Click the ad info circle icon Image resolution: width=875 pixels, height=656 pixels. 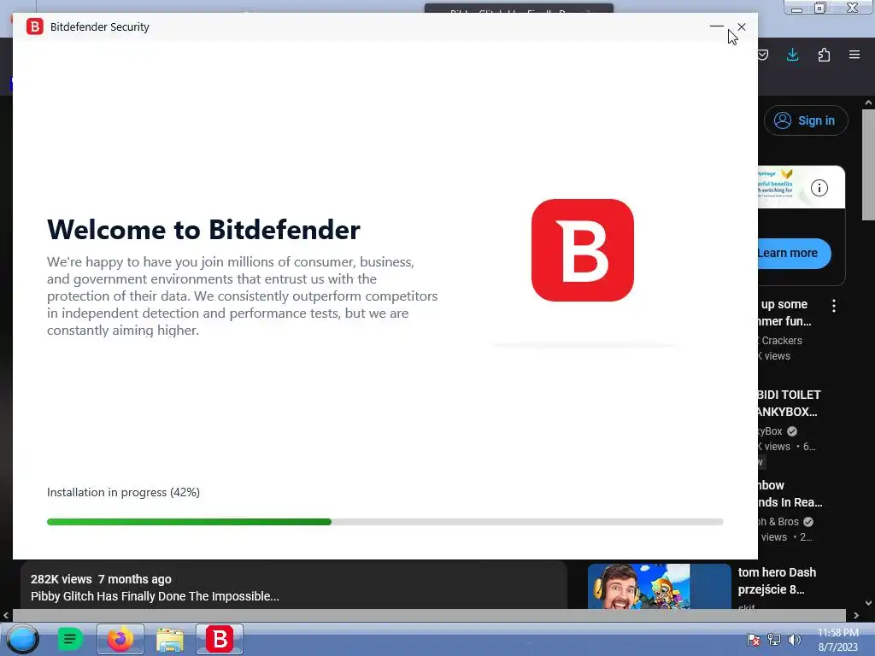pos(819,188)
